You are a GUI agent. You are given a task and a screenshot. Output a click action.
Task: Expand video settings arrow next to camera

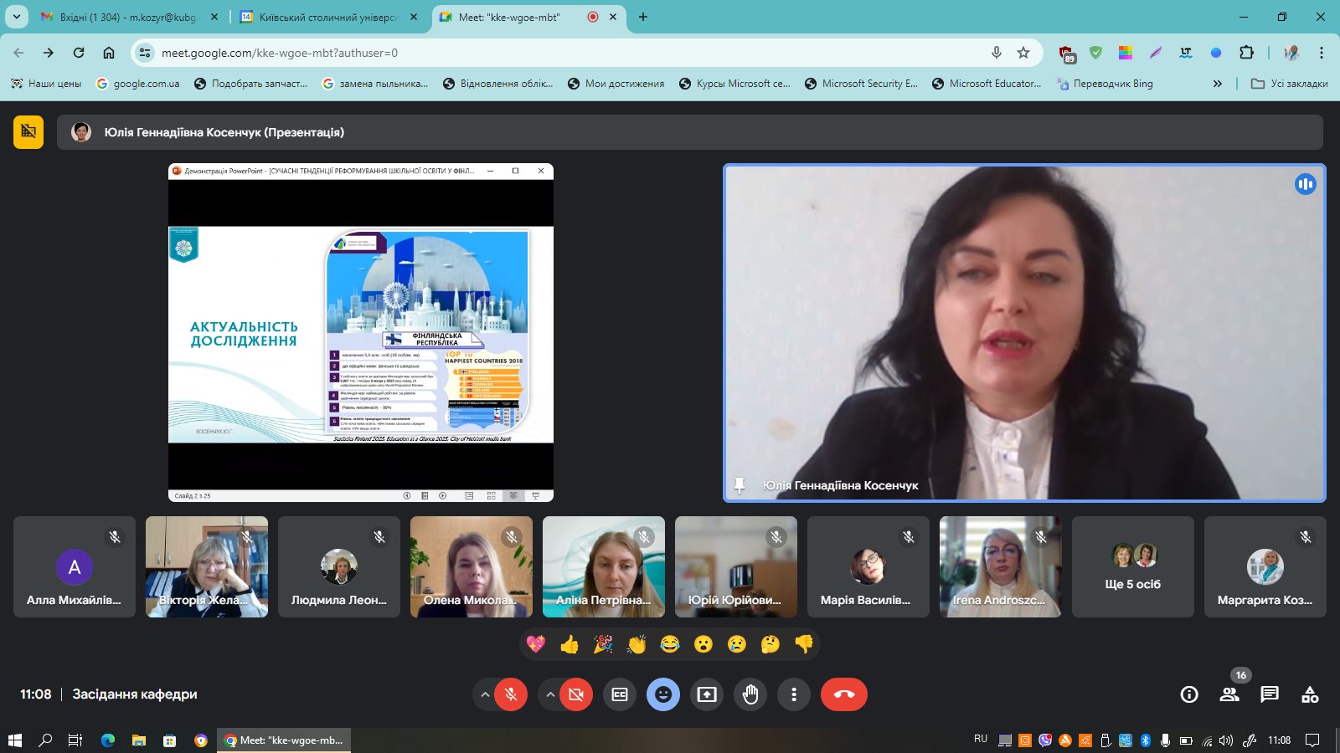[x=550, y=694]
